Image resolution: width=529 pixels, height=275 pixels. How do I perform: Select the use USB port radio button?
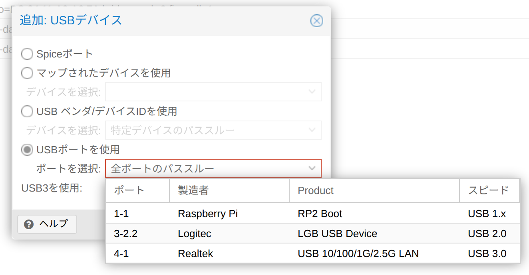[27, 150]
